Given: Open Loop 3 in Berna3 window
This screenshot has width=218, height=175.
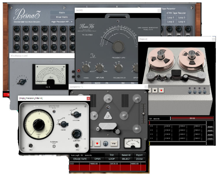Looking at the screenshot, I should (x=182, y=18).
